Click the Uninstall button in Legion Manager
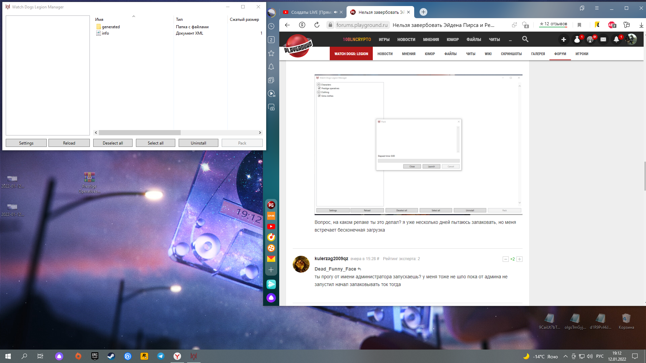The width and height of the screenshot is (646, 363). pyautogui.click(x=198, y=143)
